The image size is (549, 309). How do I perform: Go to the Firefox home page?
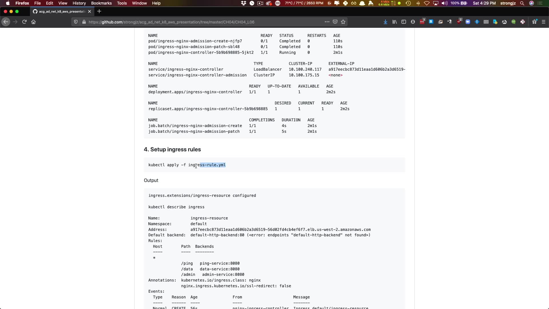point(33,22)
